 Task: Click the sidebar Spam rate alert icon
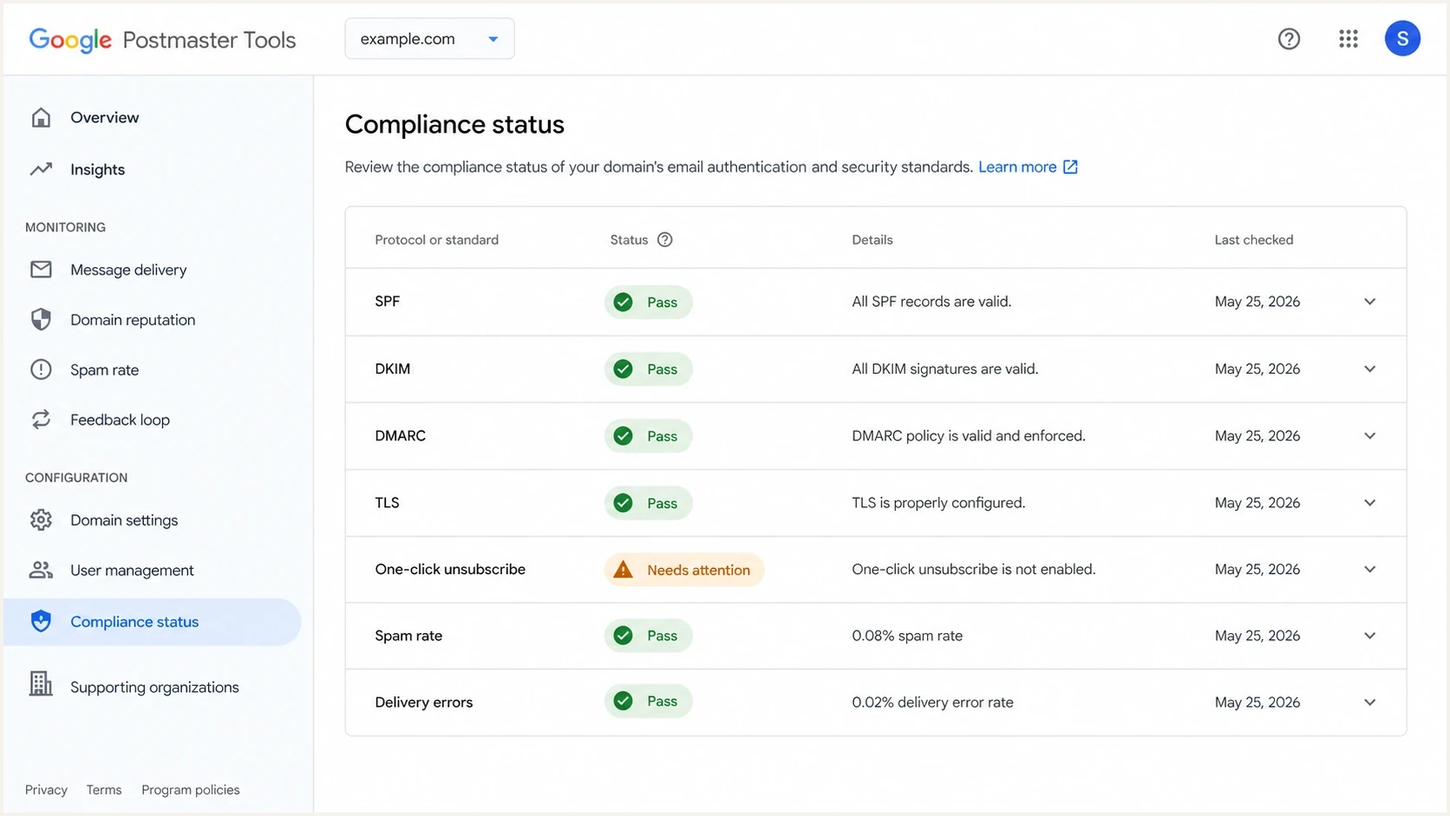tap(41, 369)
